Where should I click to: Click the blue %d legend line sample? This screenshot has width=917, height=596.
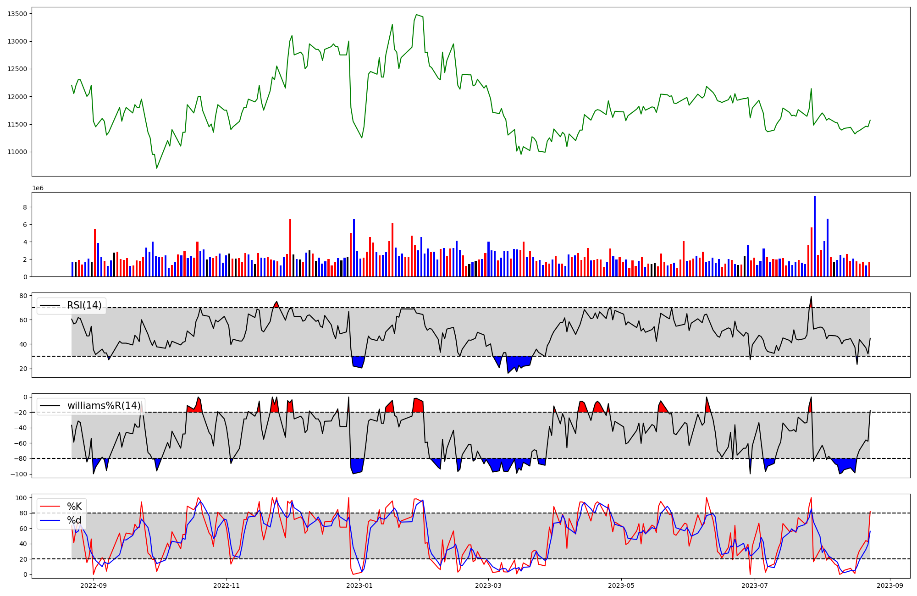tap(50, 520)
